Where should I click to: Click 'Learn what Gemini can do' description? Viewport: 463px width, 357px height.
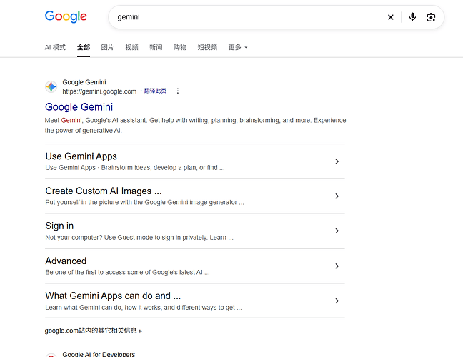coord(144,308)
